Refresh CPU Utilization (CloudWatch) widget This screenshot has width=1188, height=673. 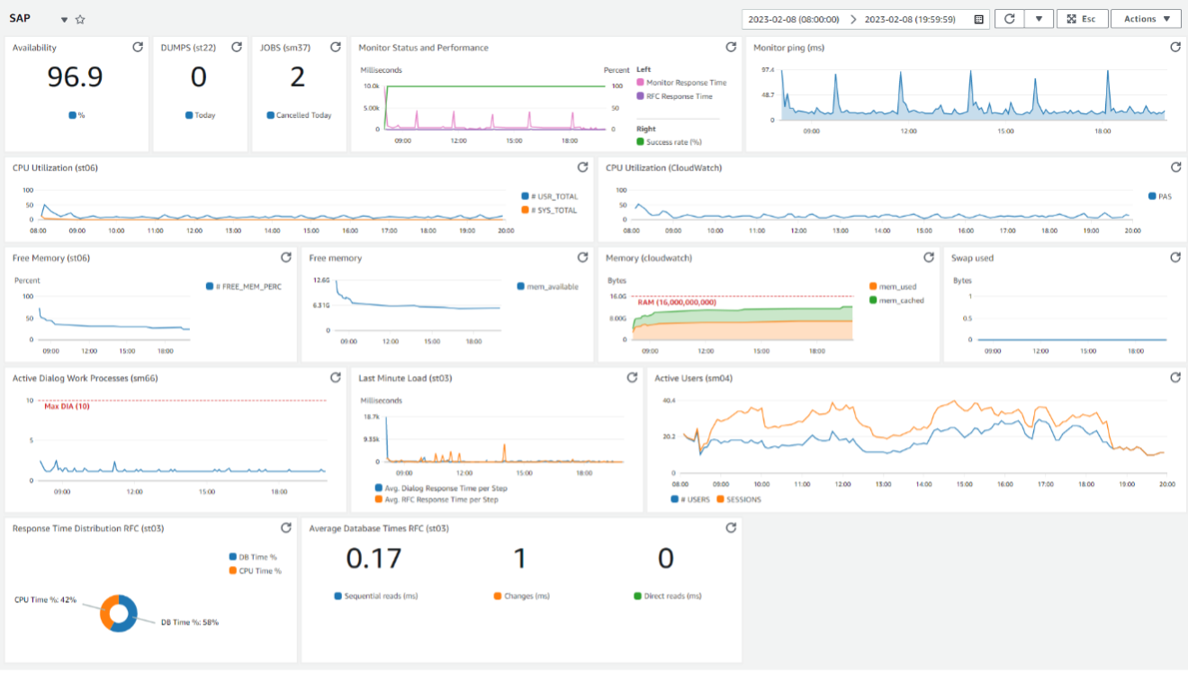[x=1175, y=167]
